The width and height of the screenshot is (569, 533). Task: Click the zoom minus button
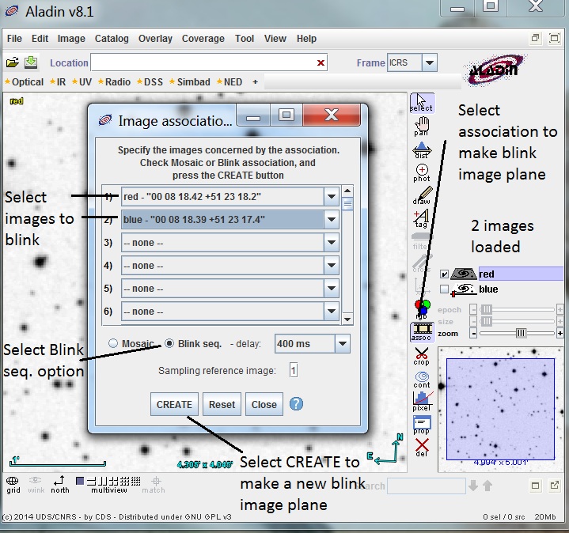(473, 333)
